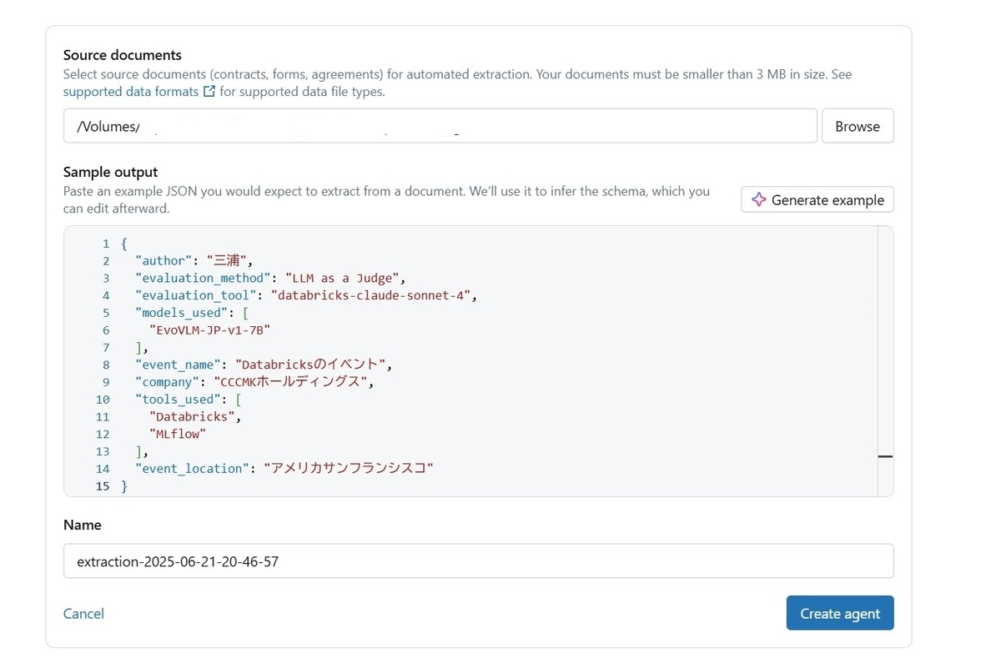Click the external link icon after supported data formats
This screenshot has width=1001, height=659.
coord(209,91)
